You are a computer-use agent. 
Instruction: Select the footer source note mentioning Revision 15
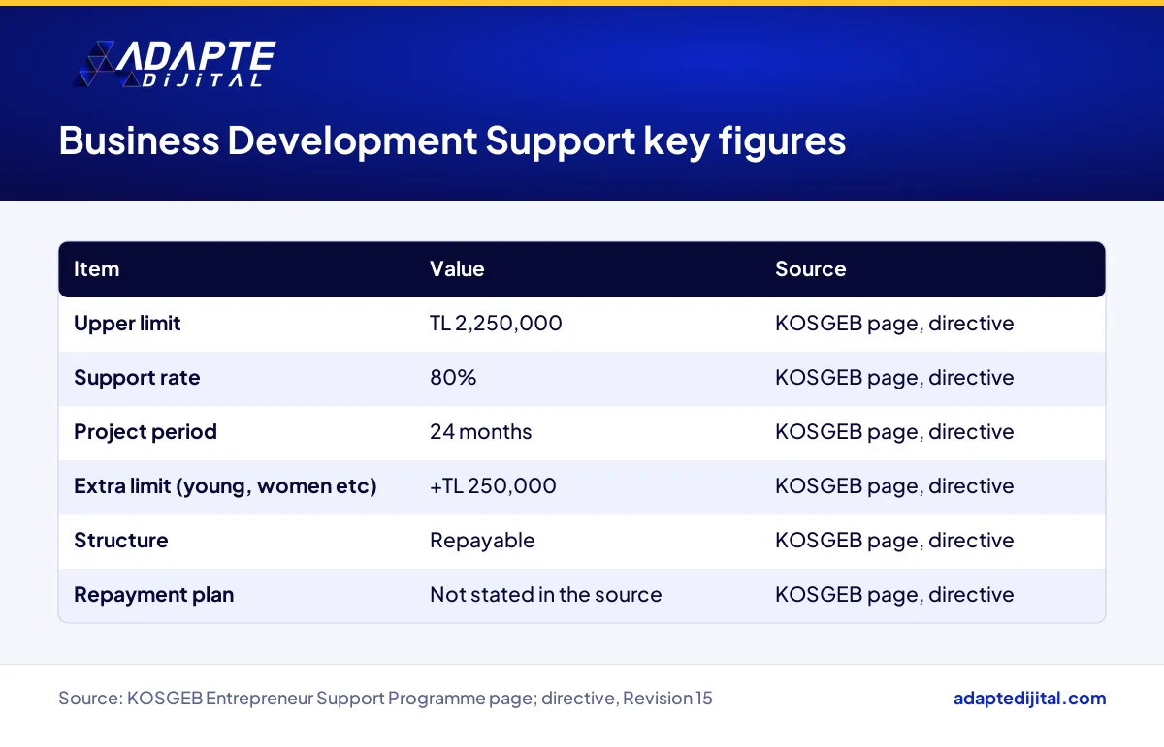click(x=385, y=699)
